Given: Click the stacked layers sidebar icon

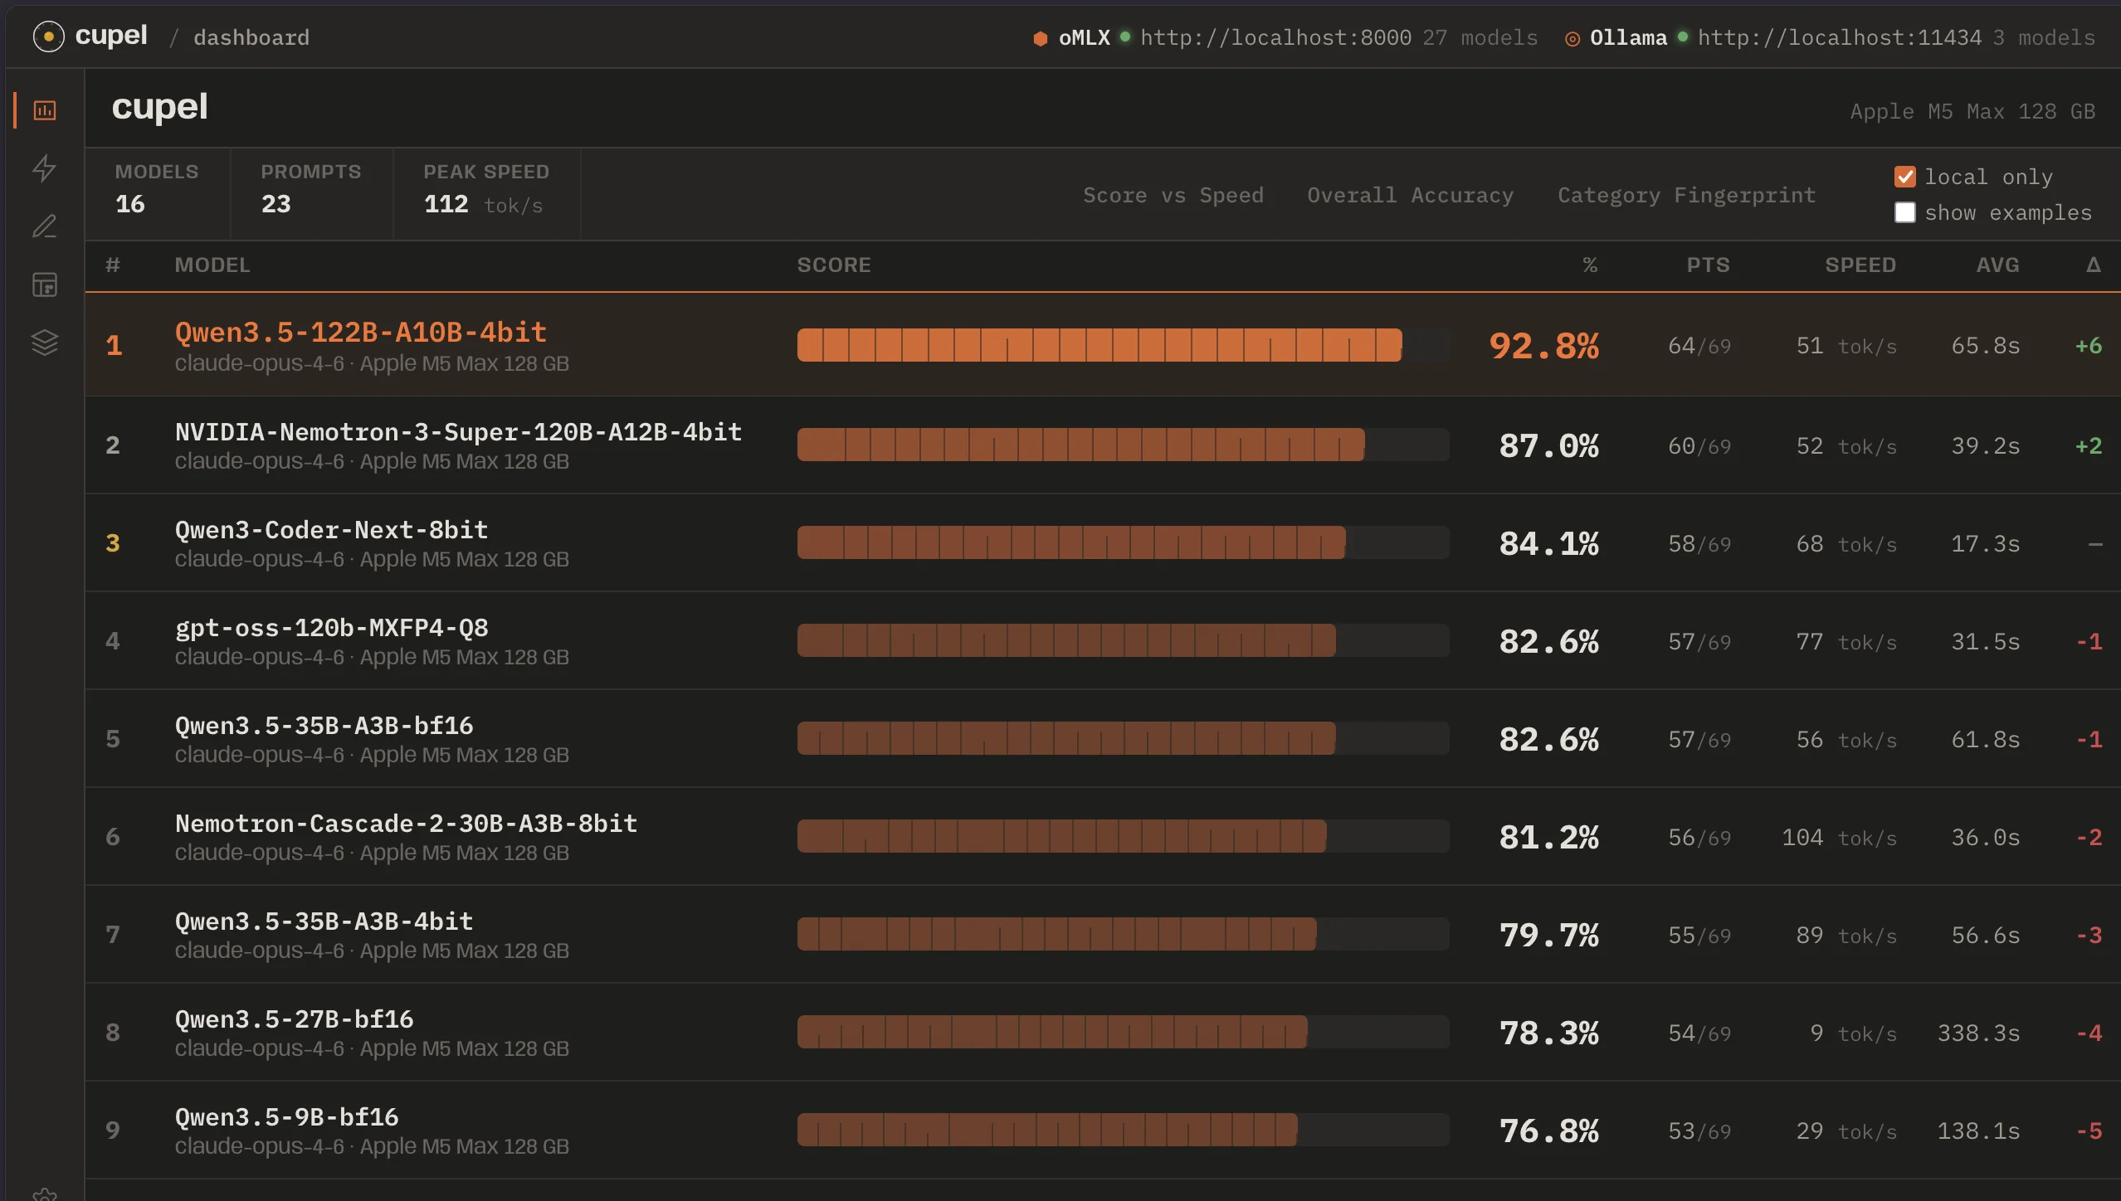Looking at the screenshot, I should pyautogui.click(x=45, y=343).
